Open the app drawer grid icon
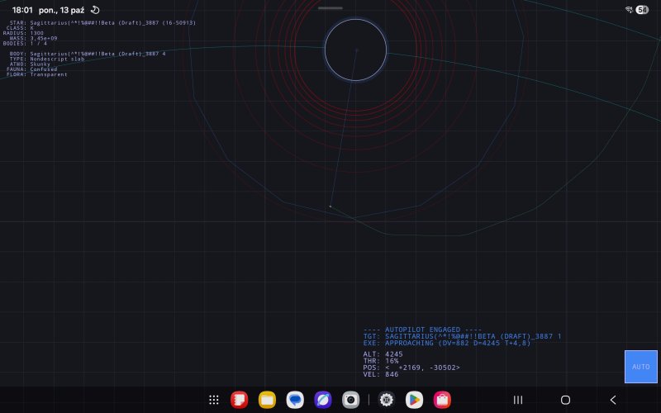This screenshot has height=413, width=661. (213, 400)
